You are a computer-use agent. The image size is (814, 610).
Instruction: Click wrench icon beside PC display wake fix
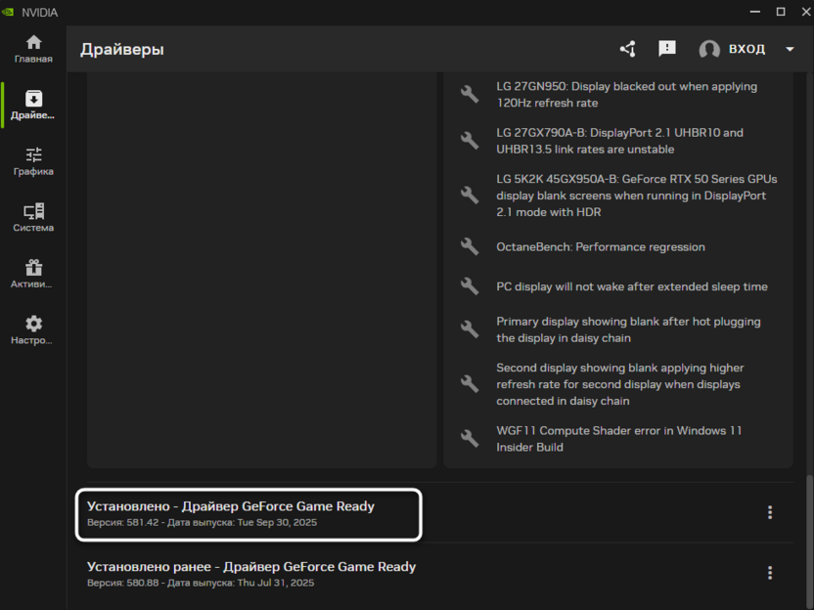[x=470, y=286]
